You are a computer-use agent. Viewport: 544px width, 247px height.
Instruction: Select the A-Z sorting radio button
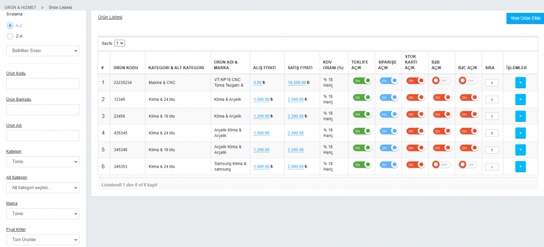[x=10, y=25]
